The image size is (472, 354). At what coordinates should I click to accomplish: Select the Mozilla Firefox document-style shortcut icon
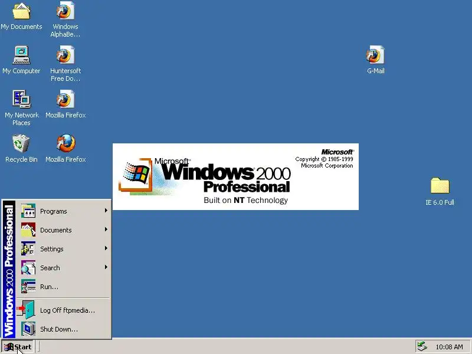tap(65, 99)
